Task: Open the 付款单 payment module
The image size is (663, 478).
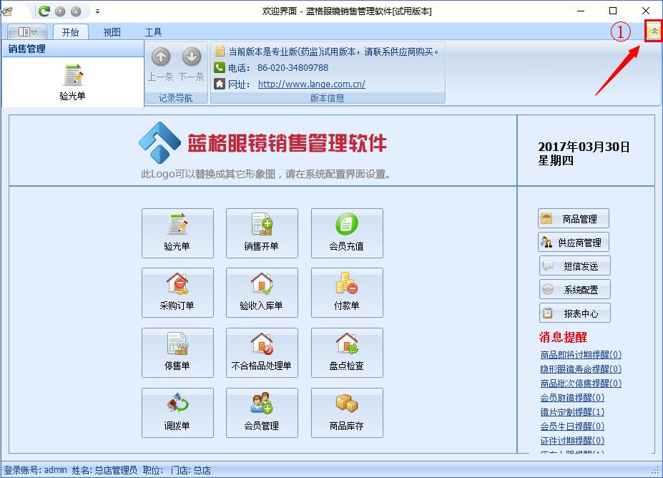Action: (x=347, y=293)
